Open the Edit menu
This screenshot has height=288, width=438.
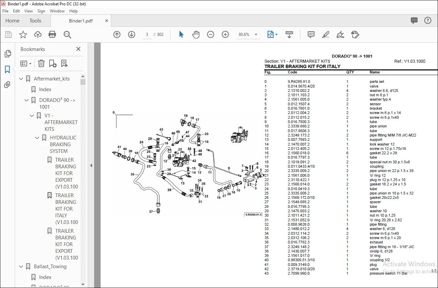click(16, 11)
